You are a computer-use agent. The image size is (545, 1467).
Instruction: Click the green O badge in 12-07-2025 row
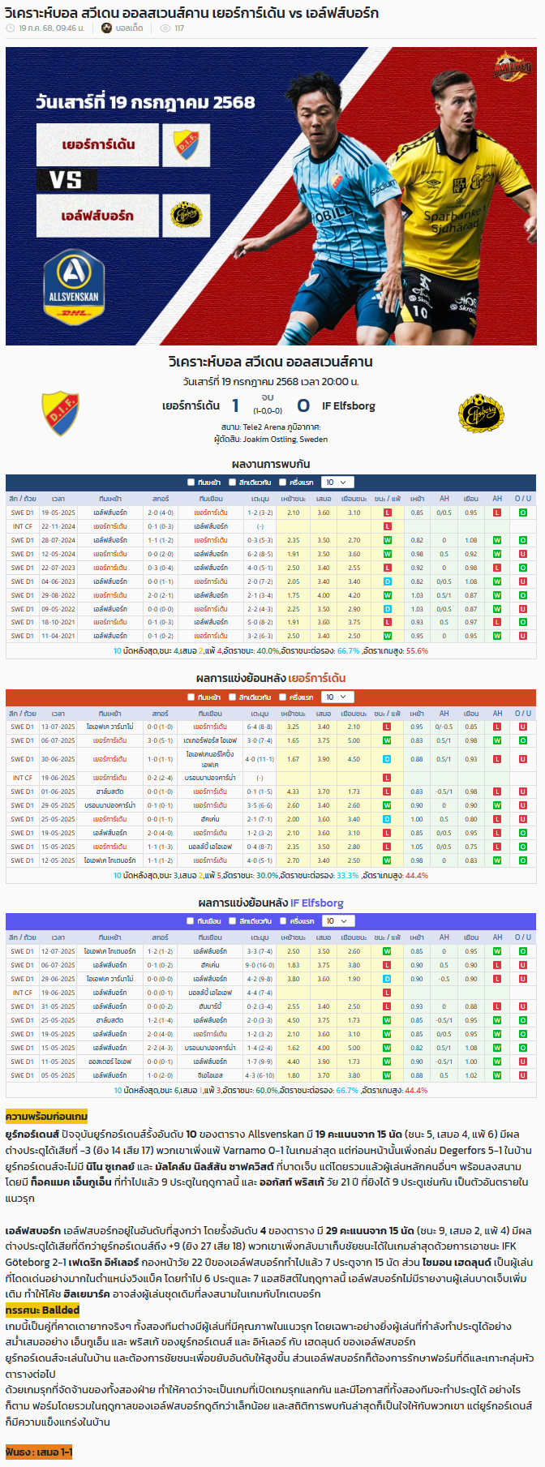522,951
